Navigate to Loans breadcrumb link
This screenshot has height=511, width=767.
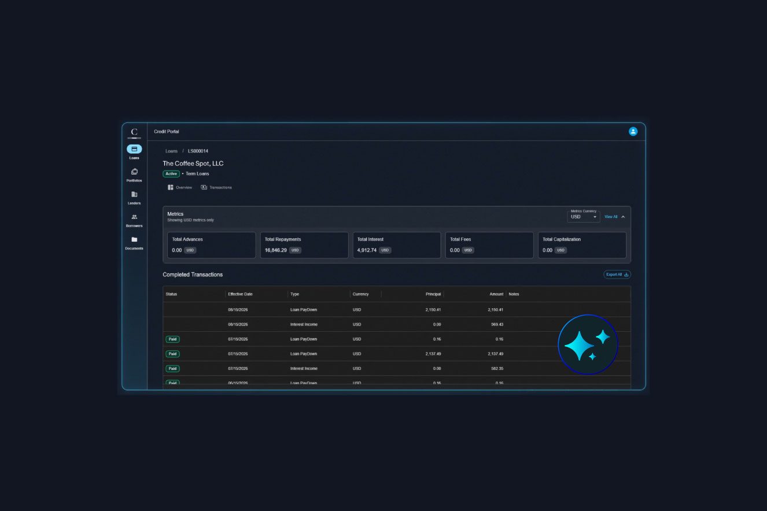coord(172,151)
